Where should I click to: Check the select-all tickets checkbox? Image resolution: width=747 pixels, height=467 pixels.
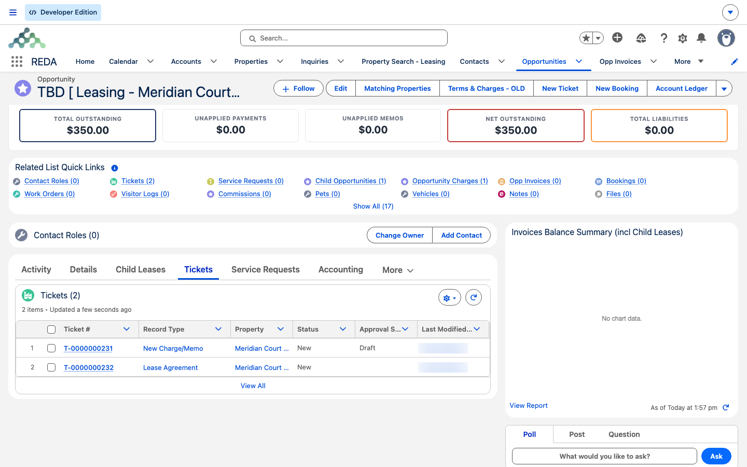click(x=51, y=329)
